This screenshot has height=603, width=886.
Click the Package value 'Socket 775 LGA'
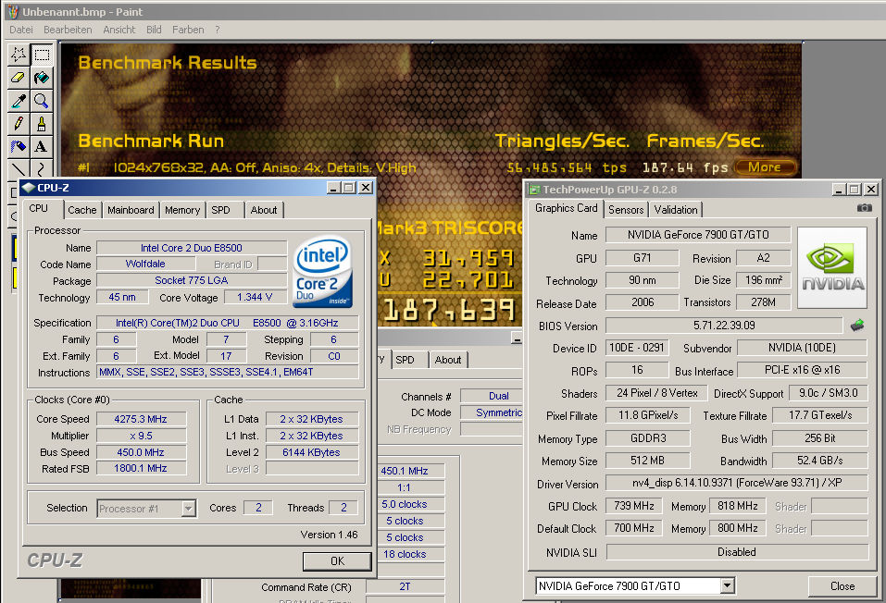192,280
